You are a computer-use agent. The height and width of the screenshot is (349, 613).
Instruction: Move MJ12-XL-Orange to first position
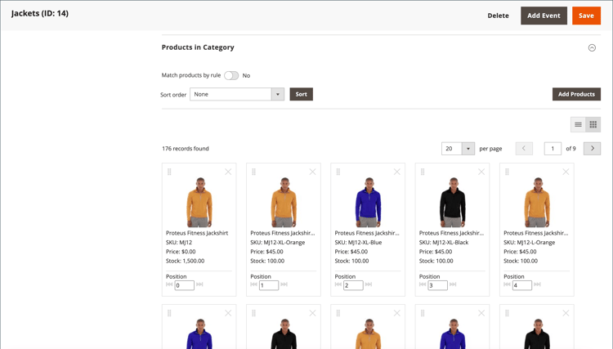pos(253,284)
